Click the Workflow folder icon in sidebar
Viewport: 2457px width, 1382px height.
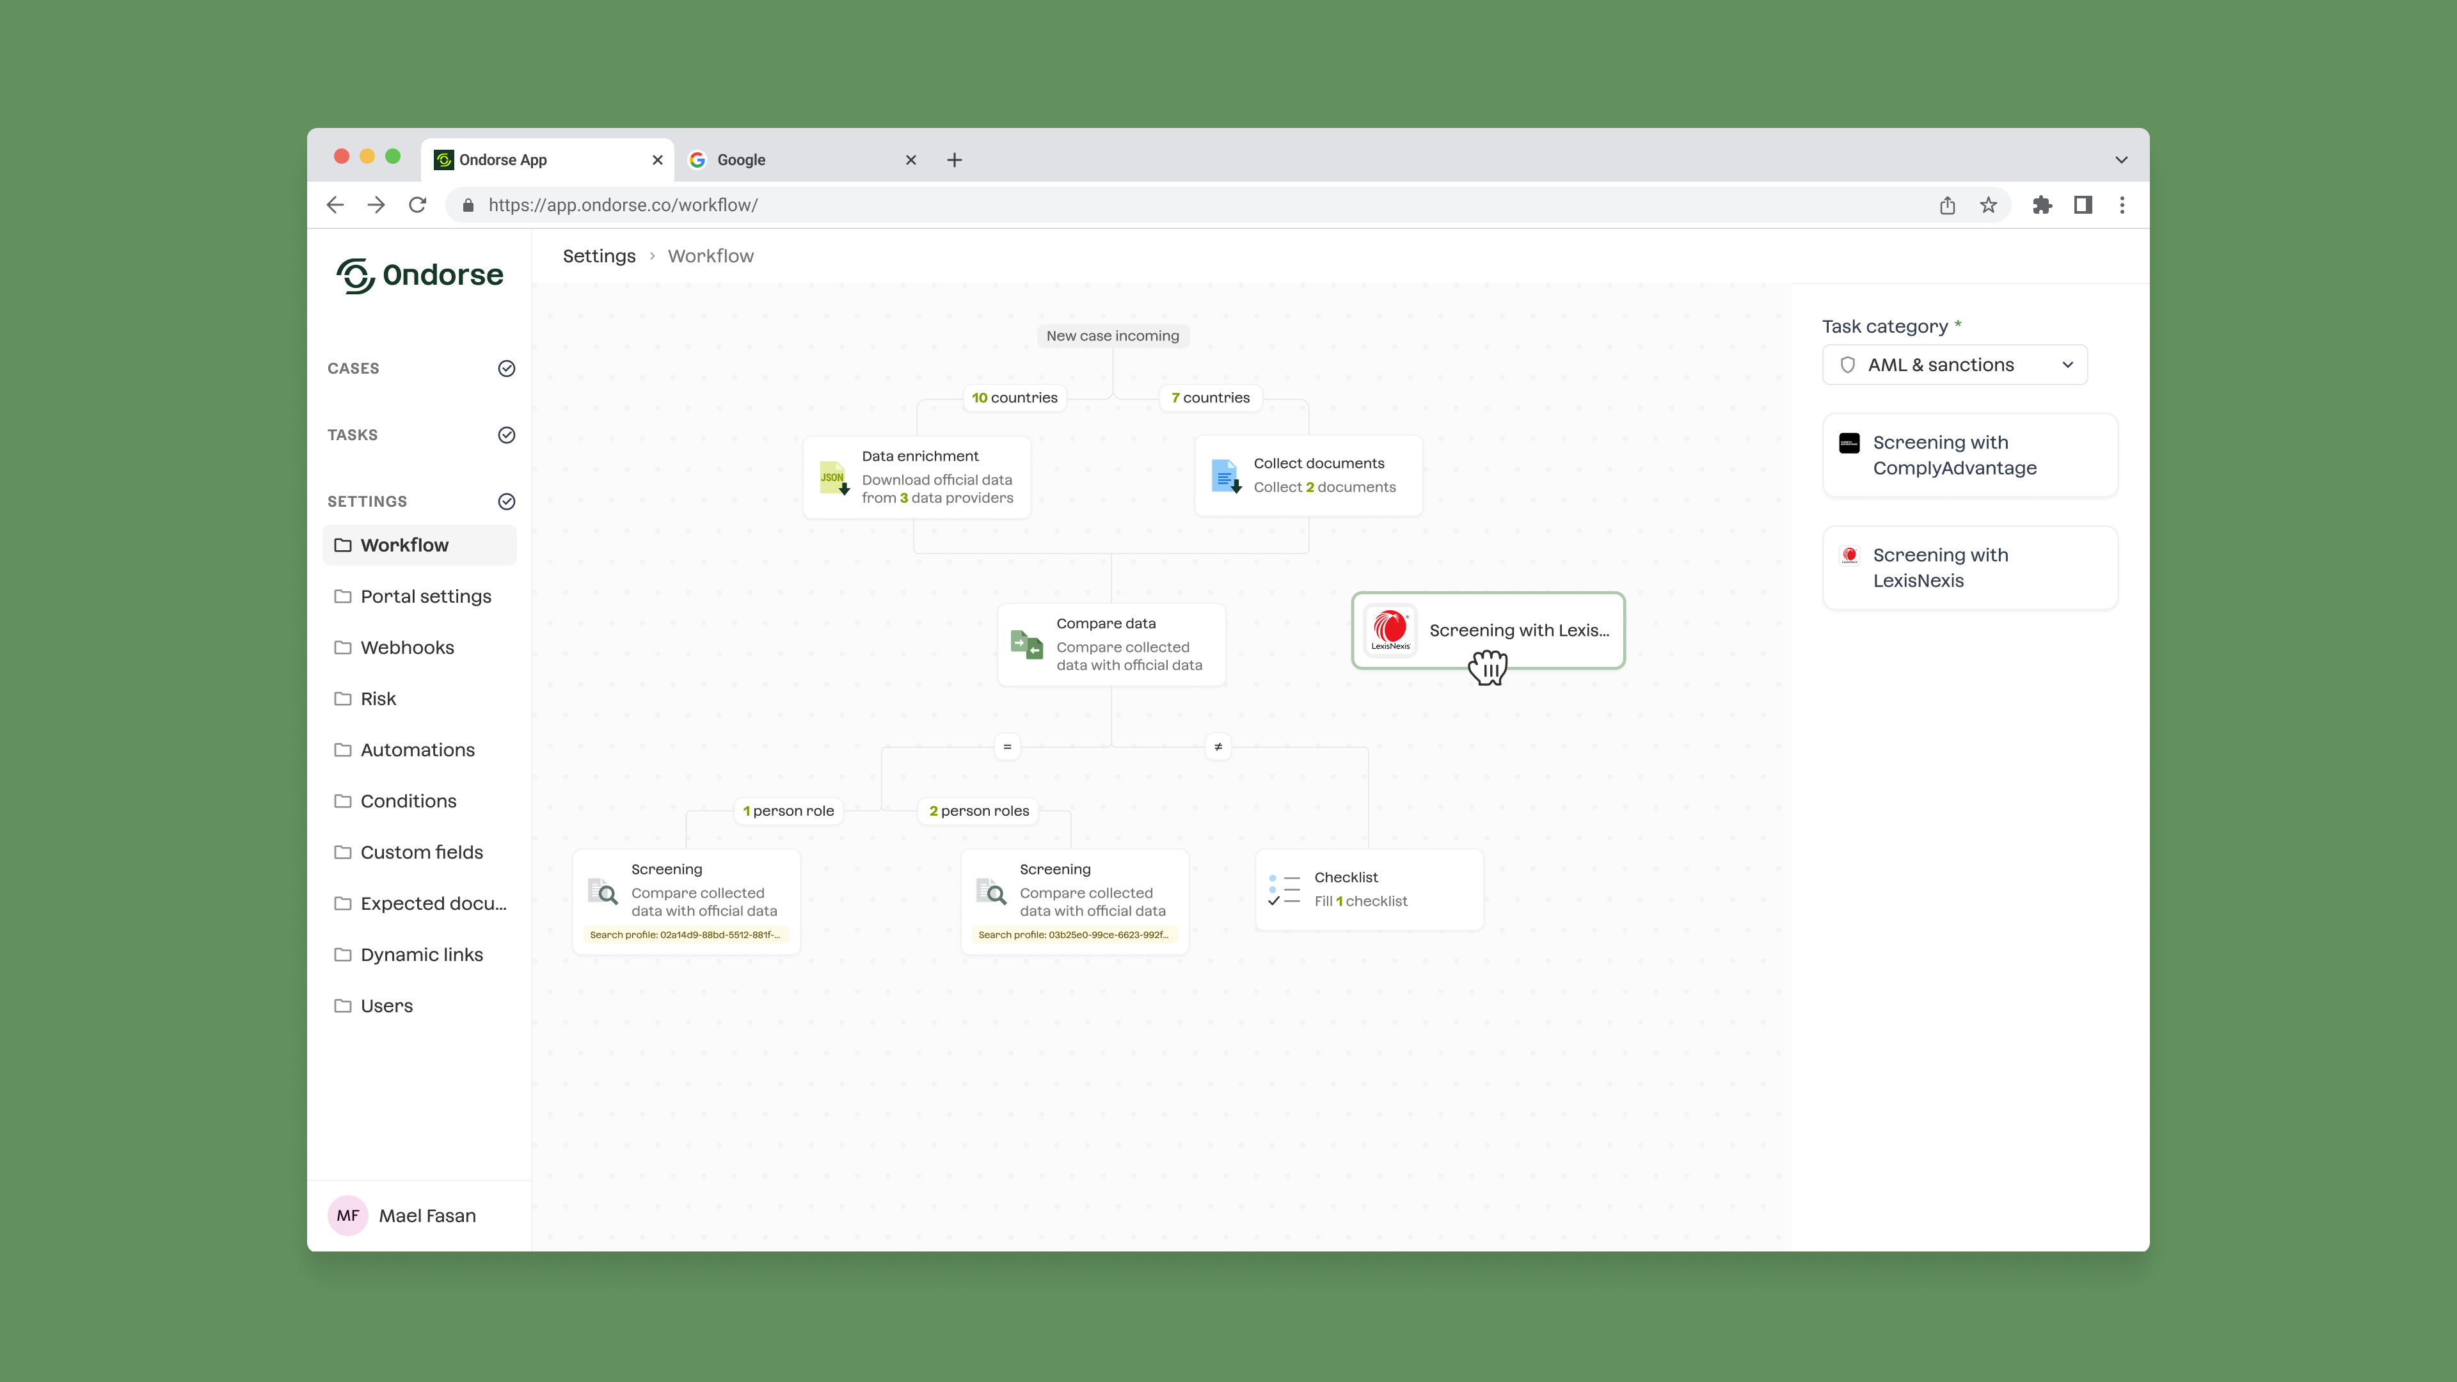pyautogui.click(x=342, y=544)
